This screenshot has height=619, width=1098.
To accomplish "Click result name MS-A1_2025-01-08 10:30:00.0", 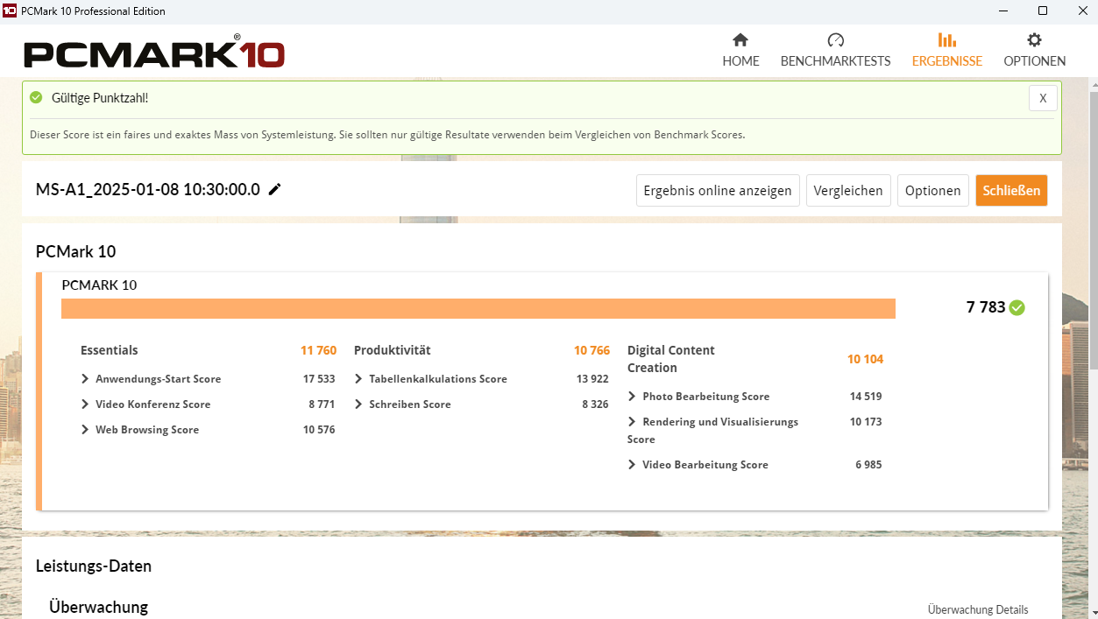I will 148,189.
